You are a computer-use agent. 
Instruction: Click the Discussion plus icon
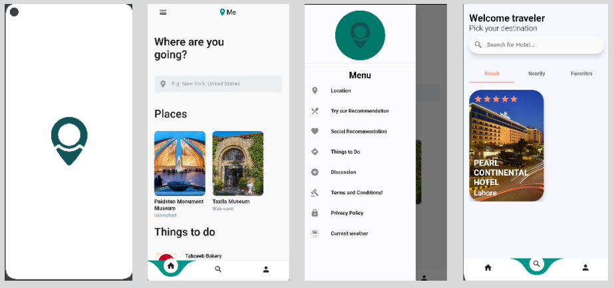tap(315, 172)
